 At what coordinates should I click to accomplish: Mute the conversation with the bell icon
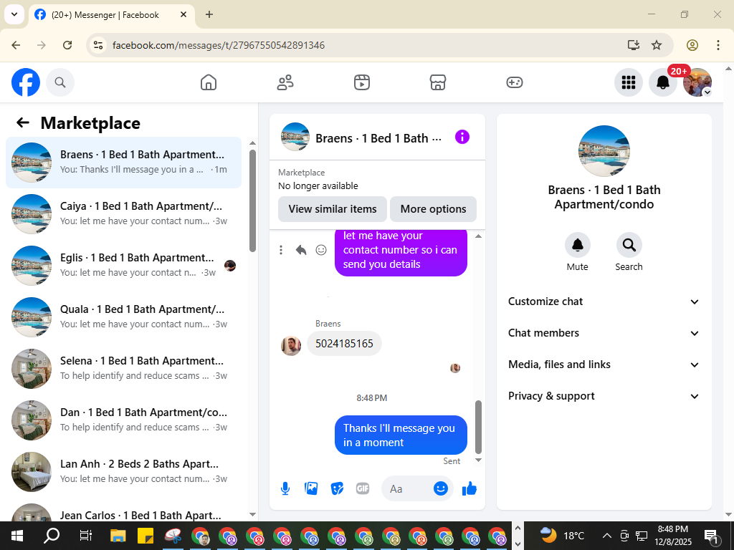(577, 245)
